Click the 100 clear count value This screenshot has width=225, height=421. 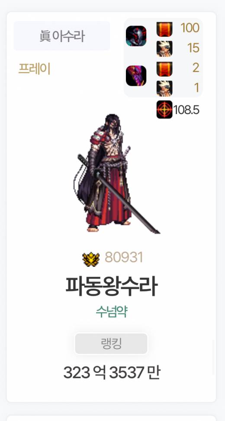point(190,28)
